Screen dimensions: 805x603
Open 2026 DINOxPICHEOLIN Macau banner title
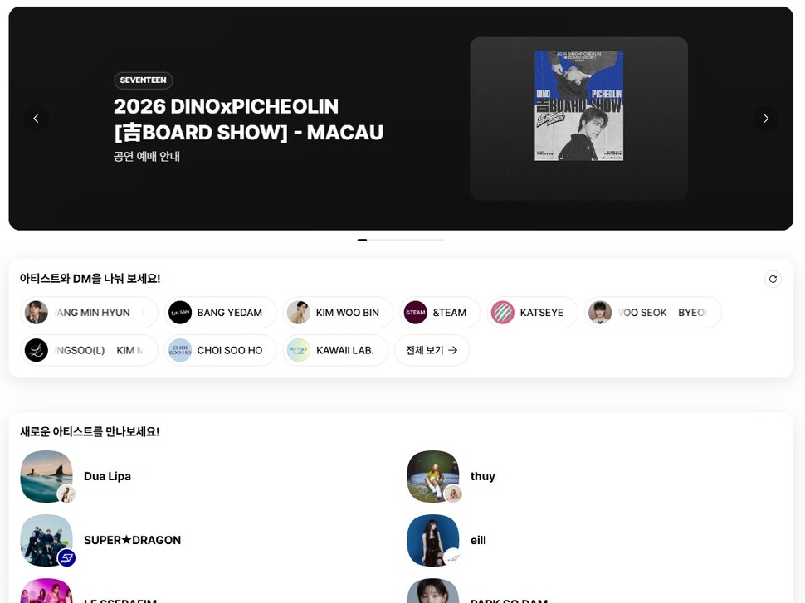248,119
